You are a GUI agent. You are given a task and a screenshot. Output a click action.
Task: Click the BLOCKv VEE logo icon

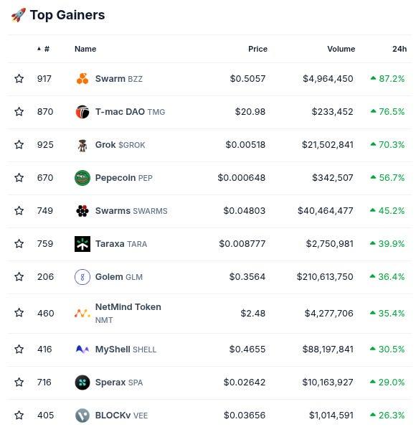pyautogui.click(x=82, y=416)
